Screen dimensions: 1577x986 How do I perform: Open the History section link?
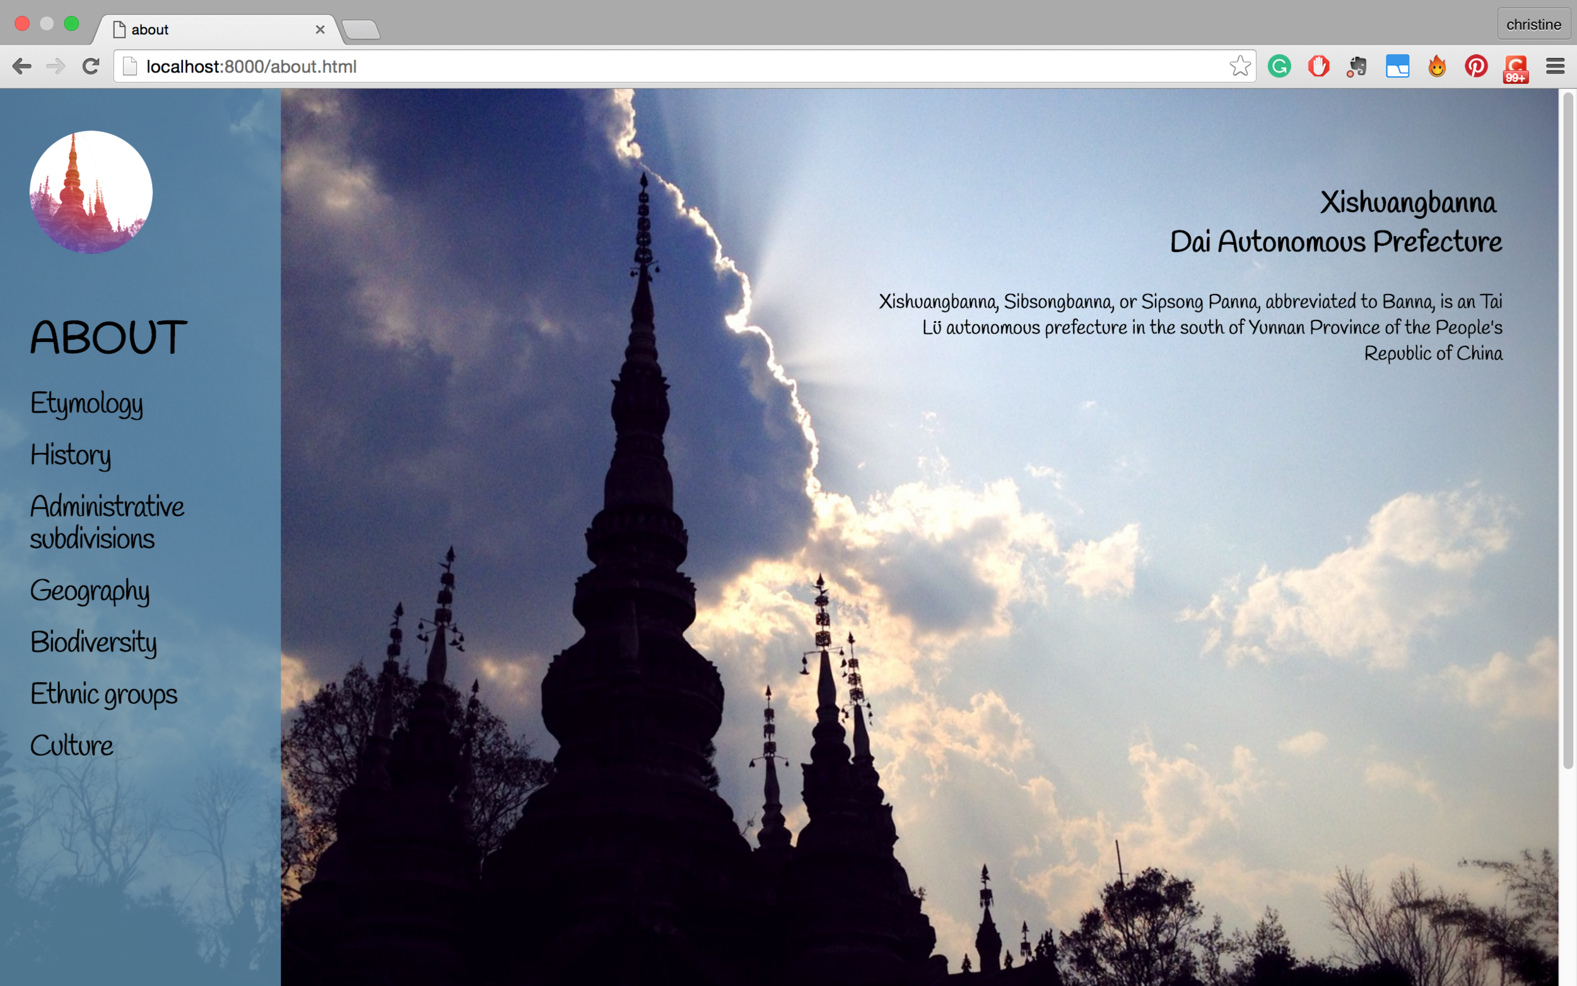coord(71,455)
